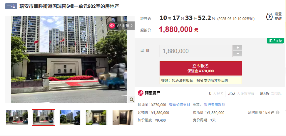Click the 即将开始 status tag

click(275, 41)
